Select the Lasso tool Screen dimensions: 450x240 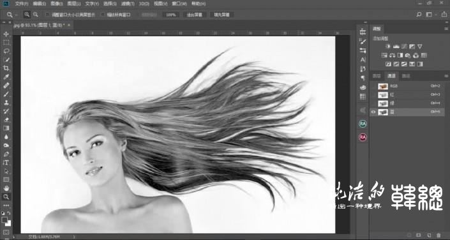point(6,51)
